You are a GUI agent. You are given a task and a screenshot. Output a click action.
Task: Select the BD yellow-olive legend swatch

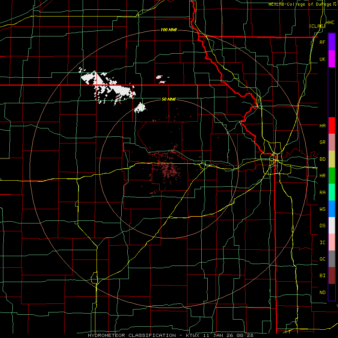332,159
